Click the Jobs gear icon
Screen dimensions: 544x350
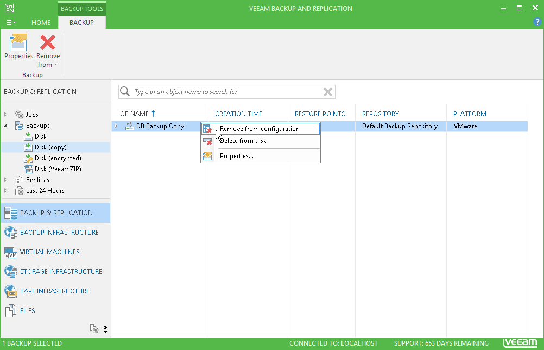click(20, 114)
